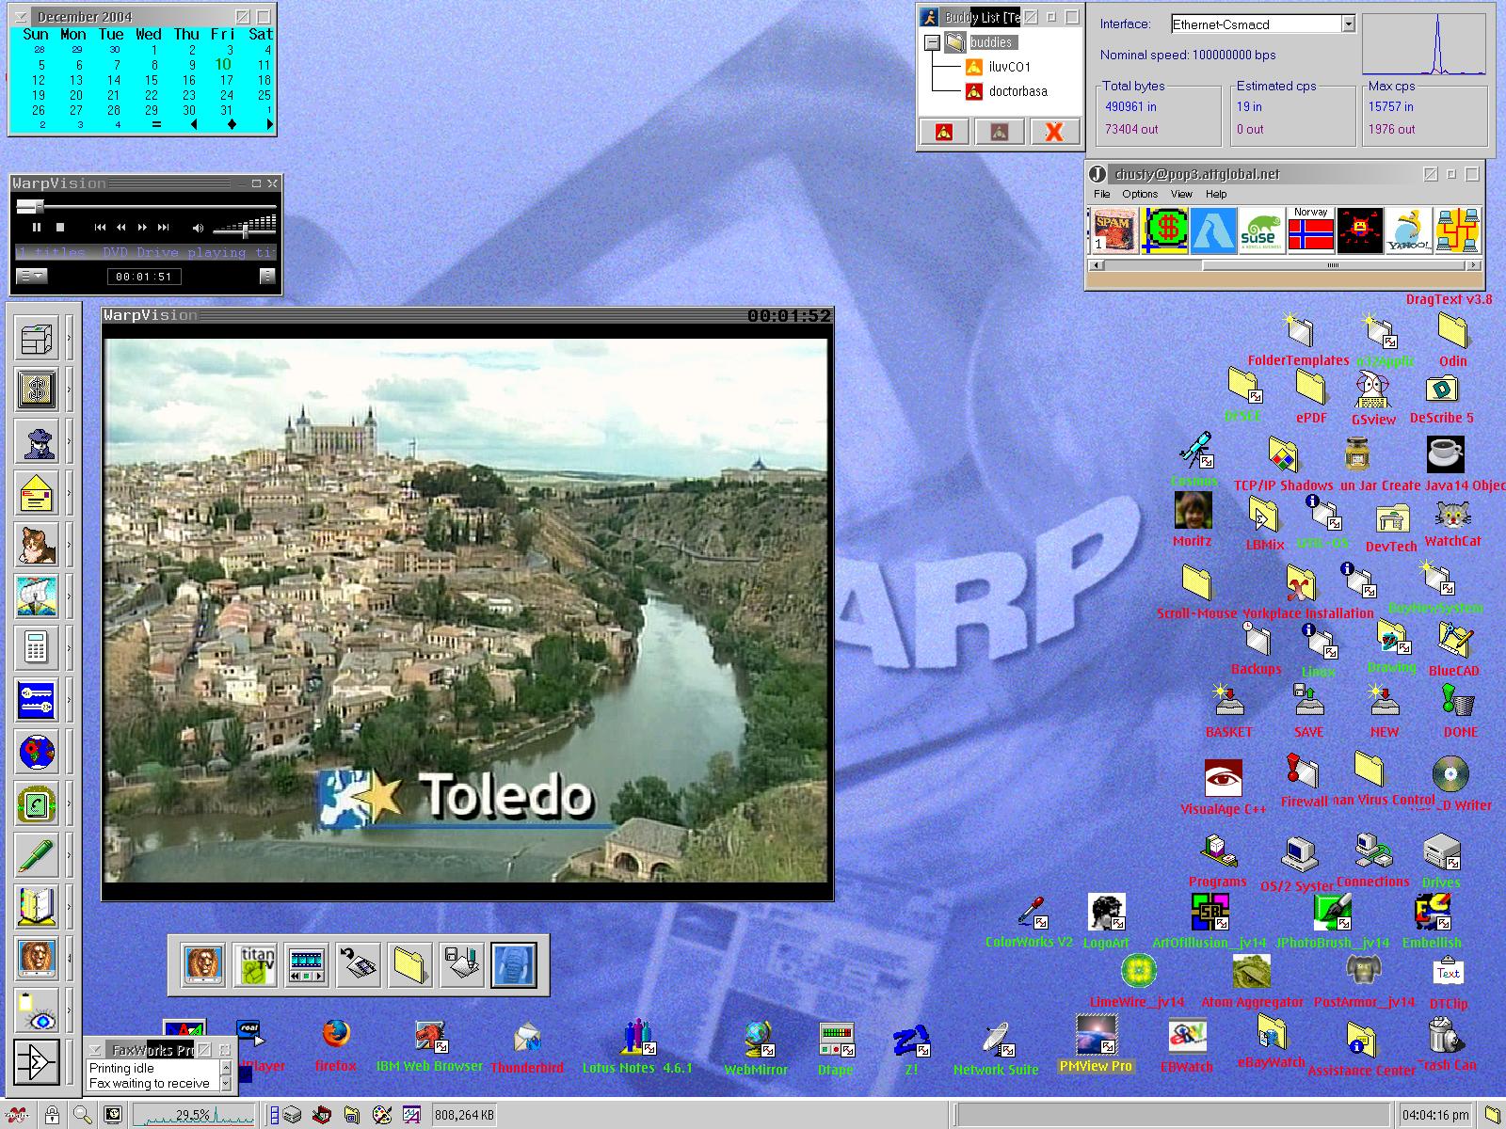Collapse the buddies group in Buddy List
Image resolution: width=1506 pixels, height=1129 pixels.
tap(932, 42)
